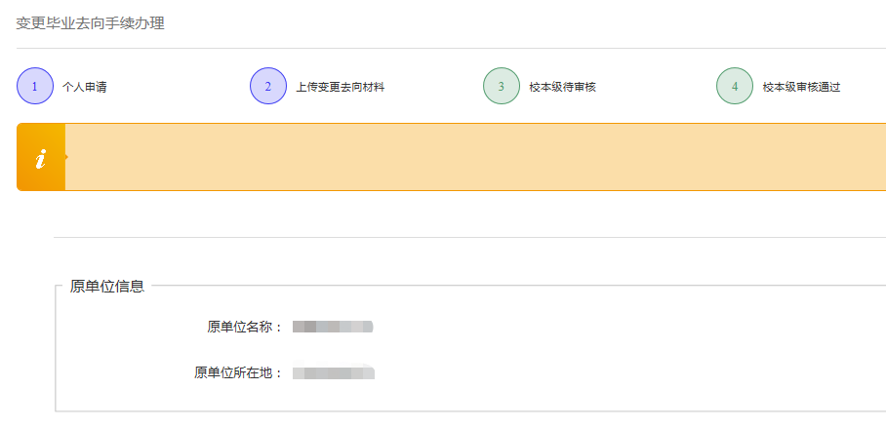The image size is (886, 428).
Task: Select the 校本级待审核 step label
Action: click(562, 87)
